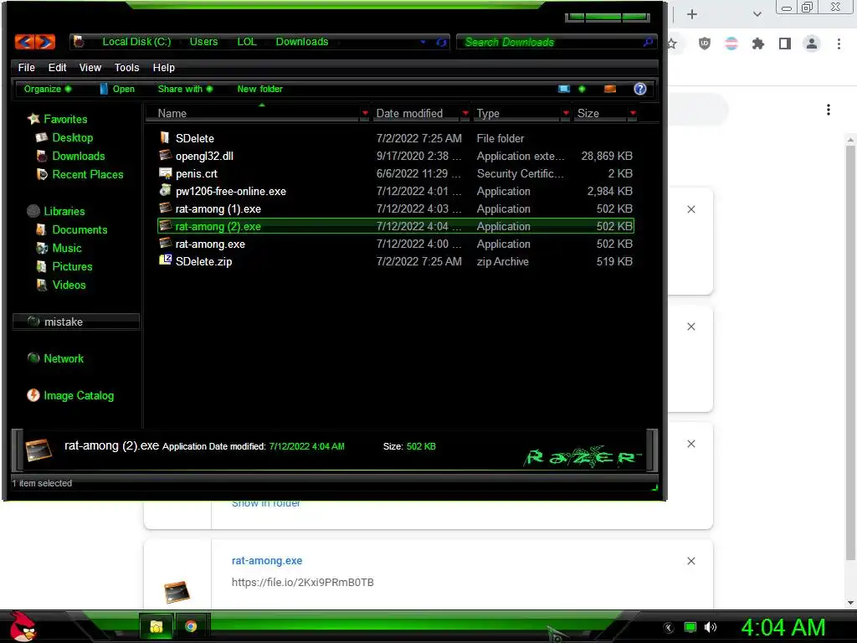
Task: Select the penis.crt certificate icon
Action: coord(165,173)
